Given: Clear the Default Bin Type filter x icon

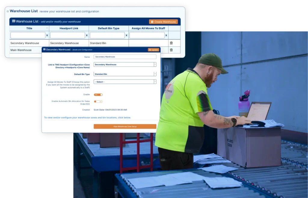Looking at the screenshot, I should click(x=126, y=35).
